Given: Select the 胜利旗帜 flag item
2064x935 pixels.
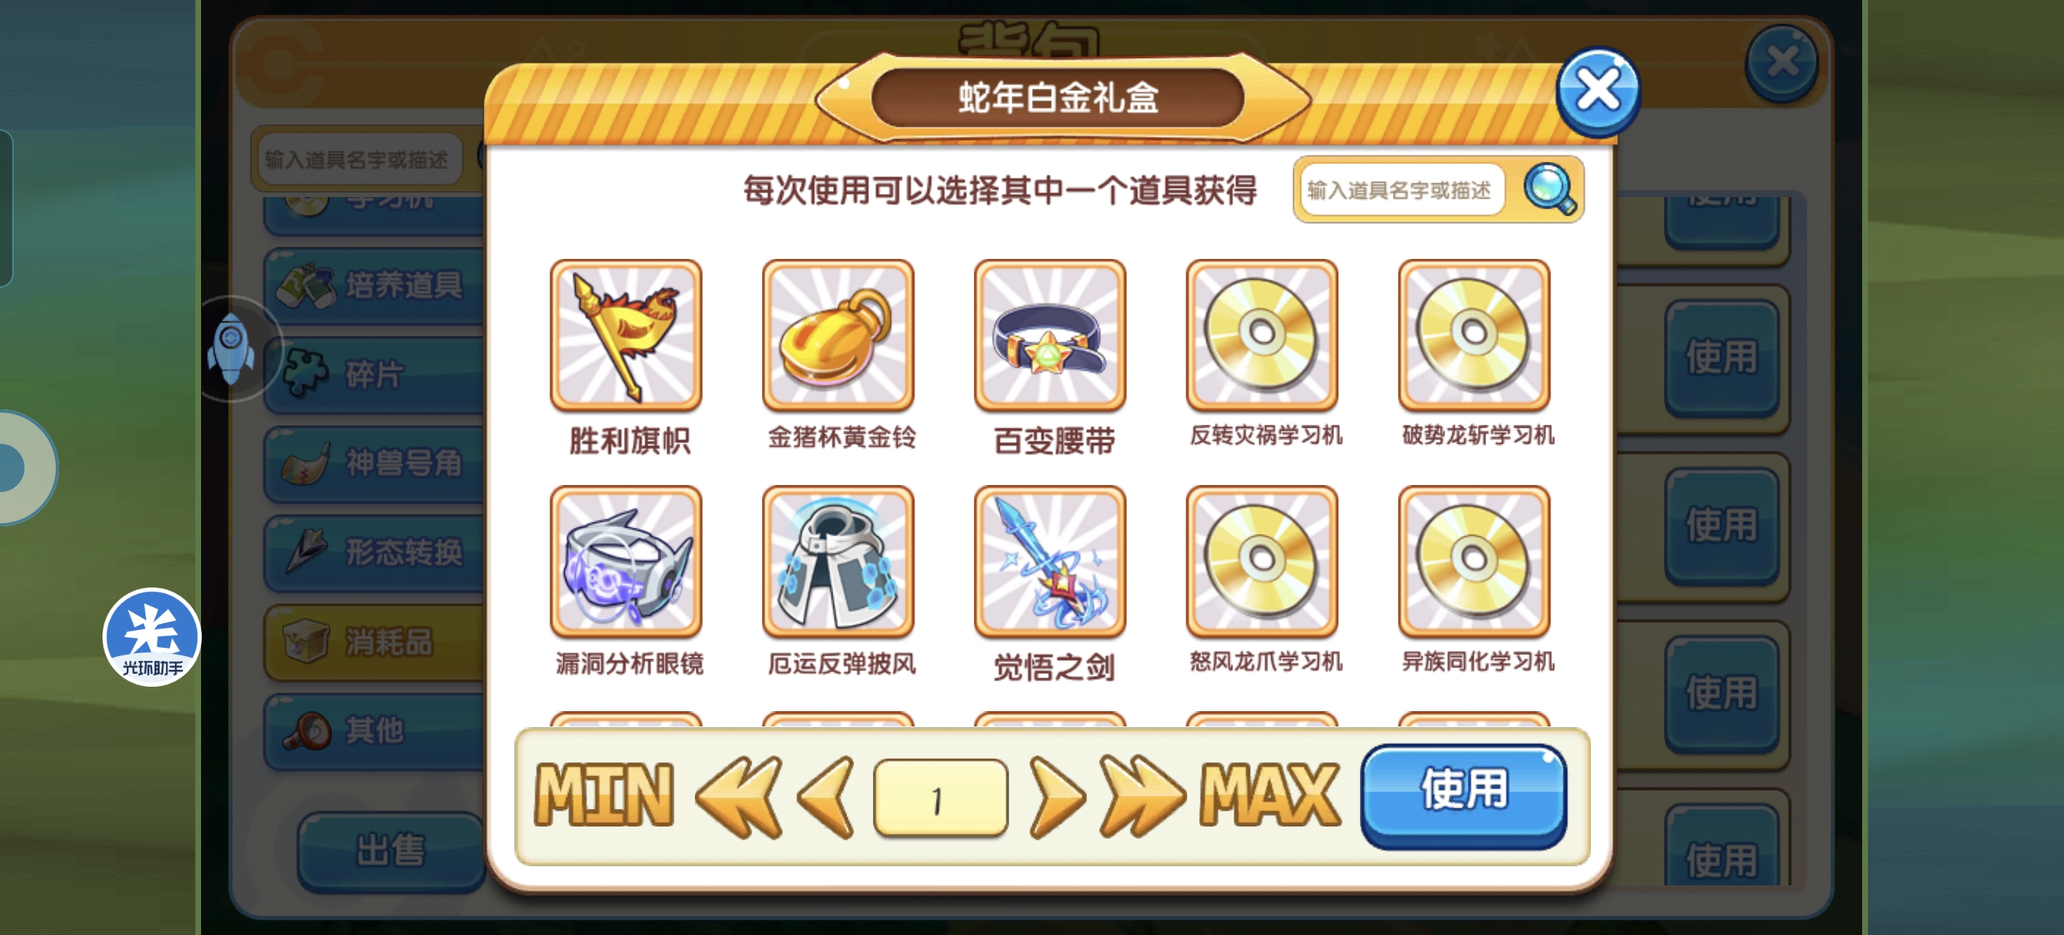Looking at the screenshot, I should (626, 335).
